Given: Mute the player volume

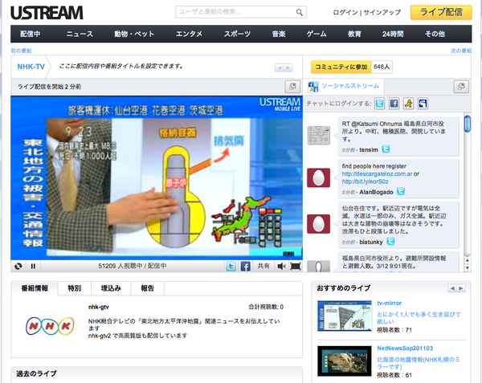Looking at the screenshot, I should 281,266.
